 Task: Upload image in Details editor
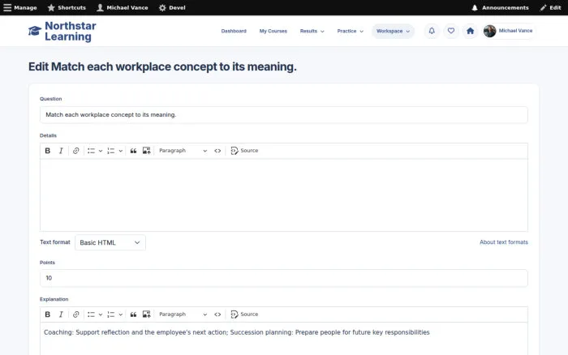tap(146, 151)
